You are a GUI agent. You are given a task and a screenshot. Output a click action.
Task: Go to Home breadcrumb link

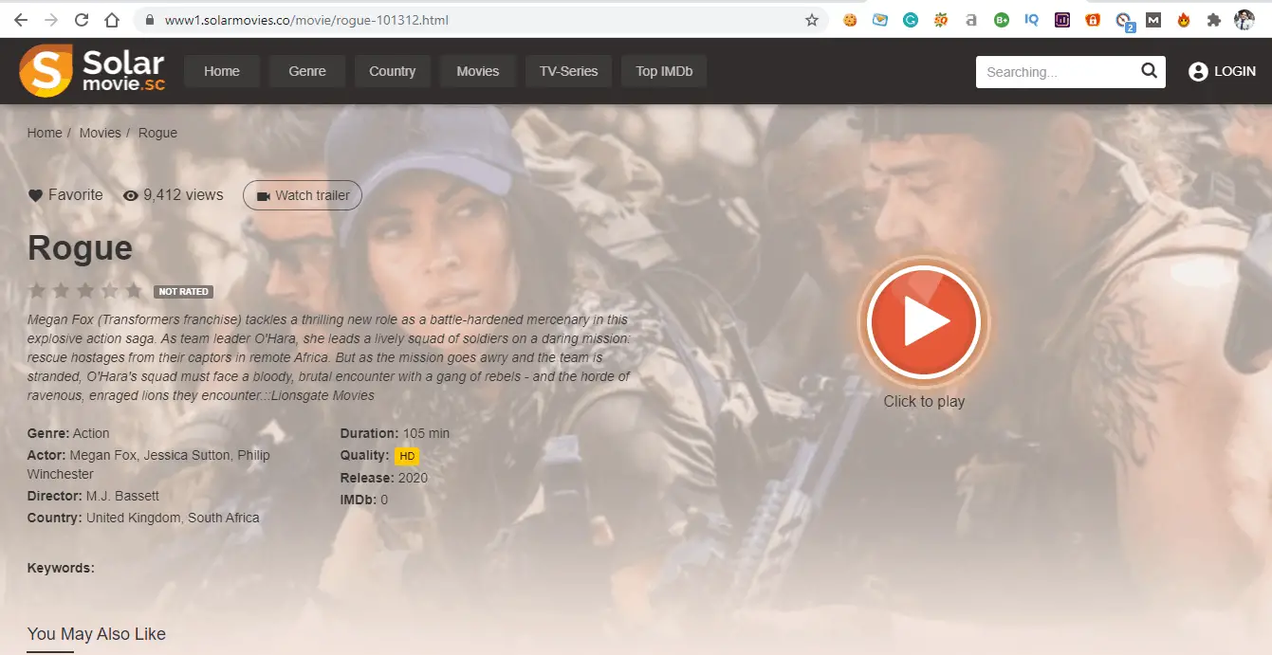point(45,133)
